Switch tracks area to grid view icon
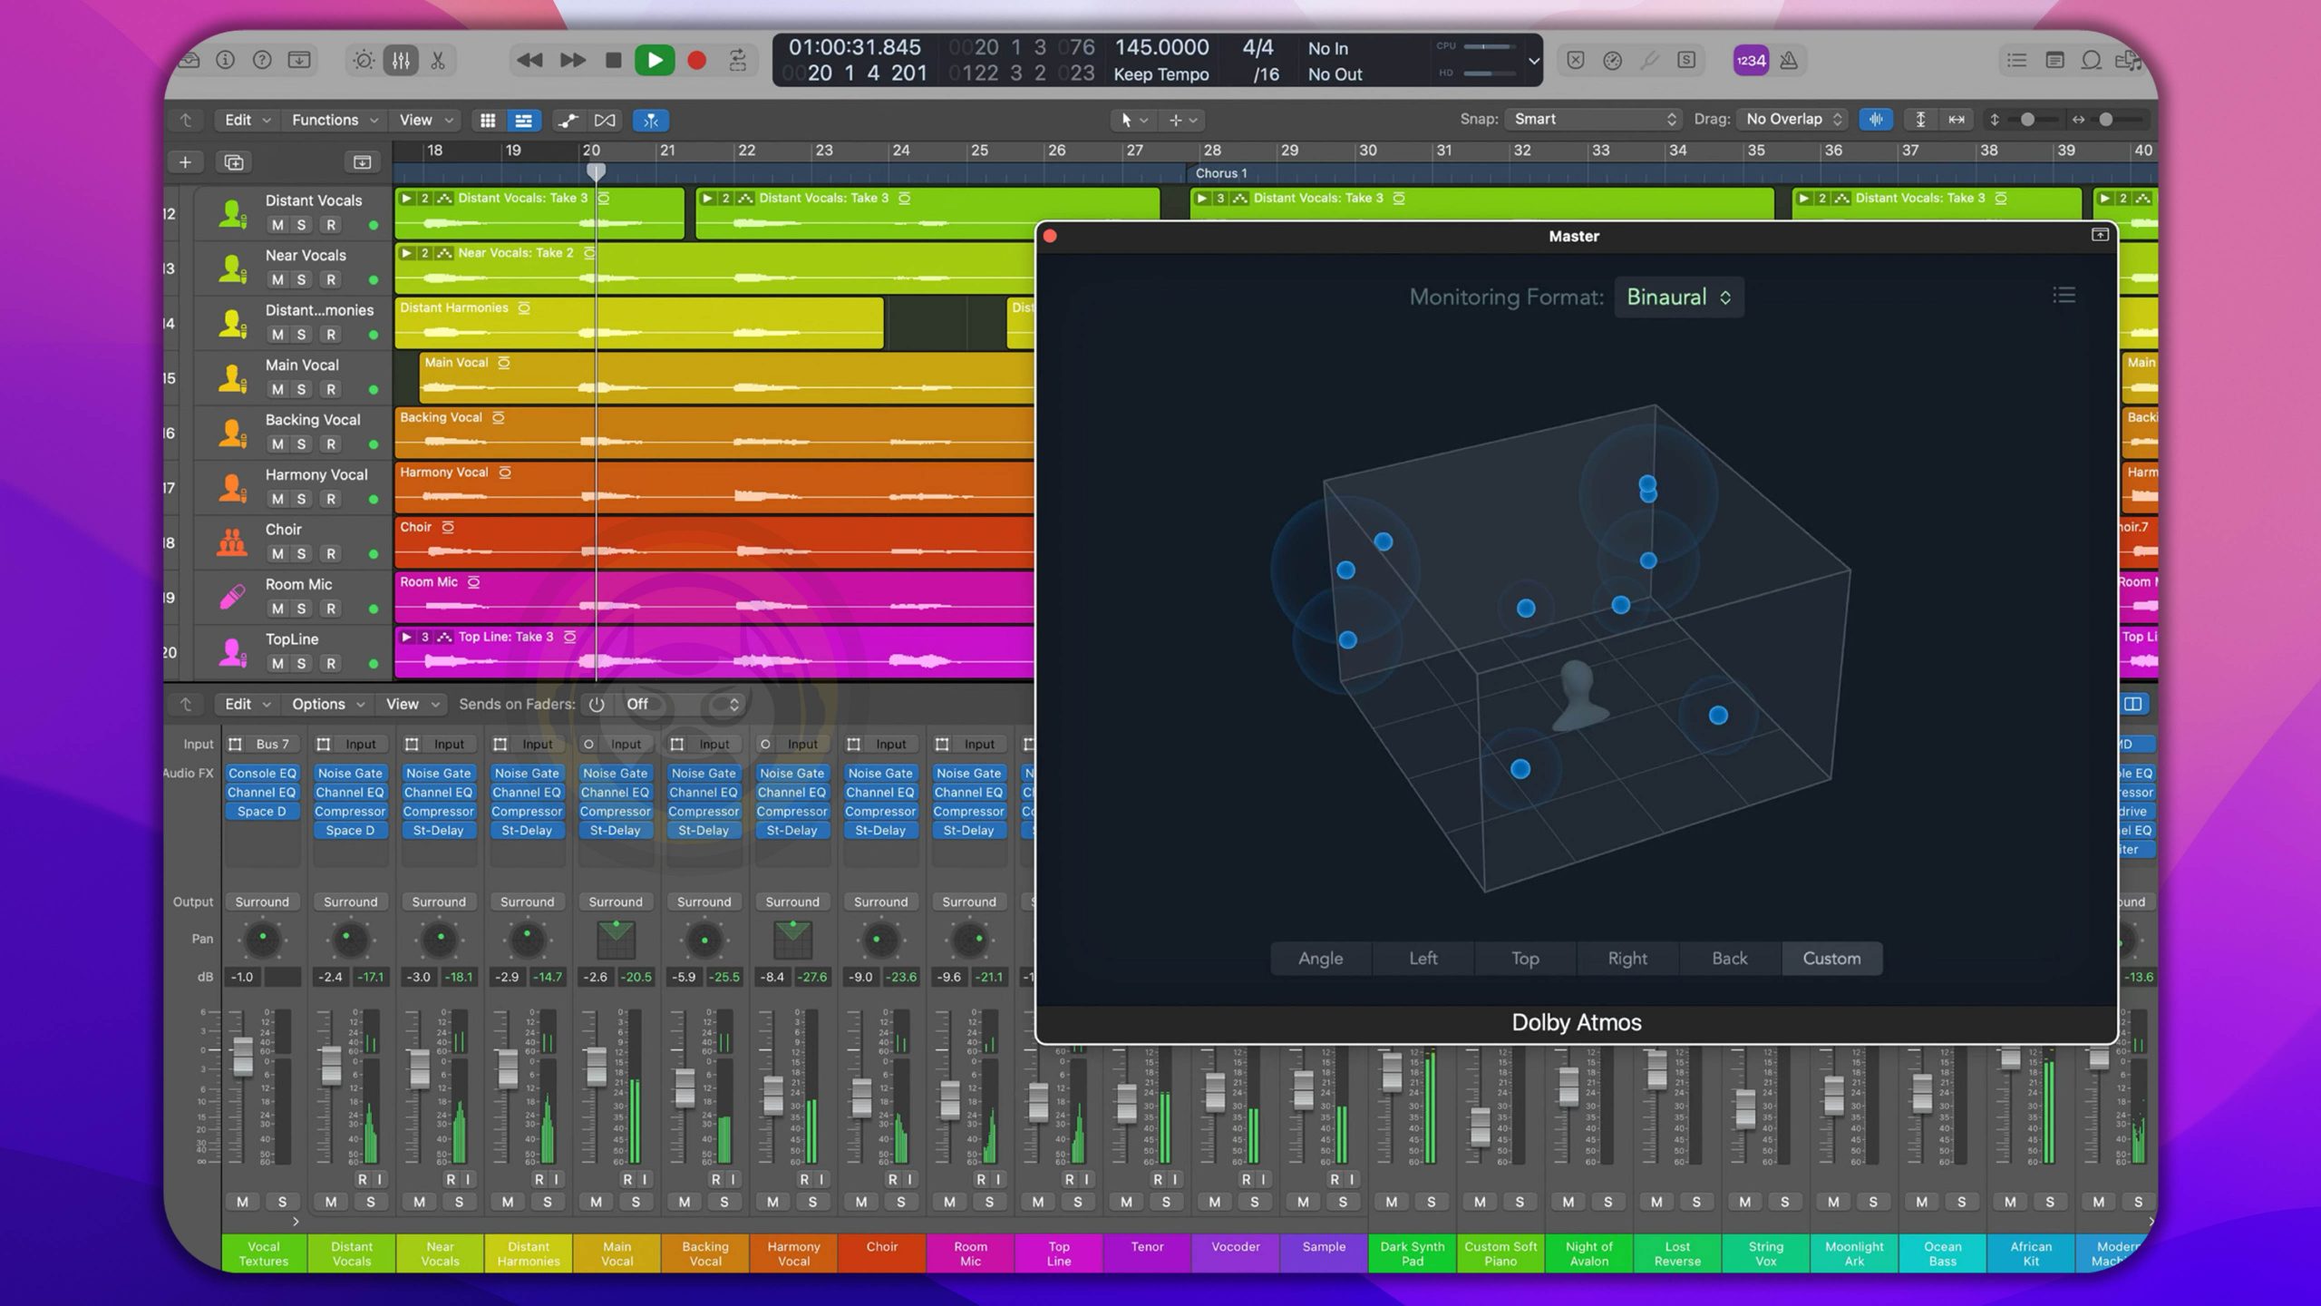2321x1306 pixels. click(488, 120)
